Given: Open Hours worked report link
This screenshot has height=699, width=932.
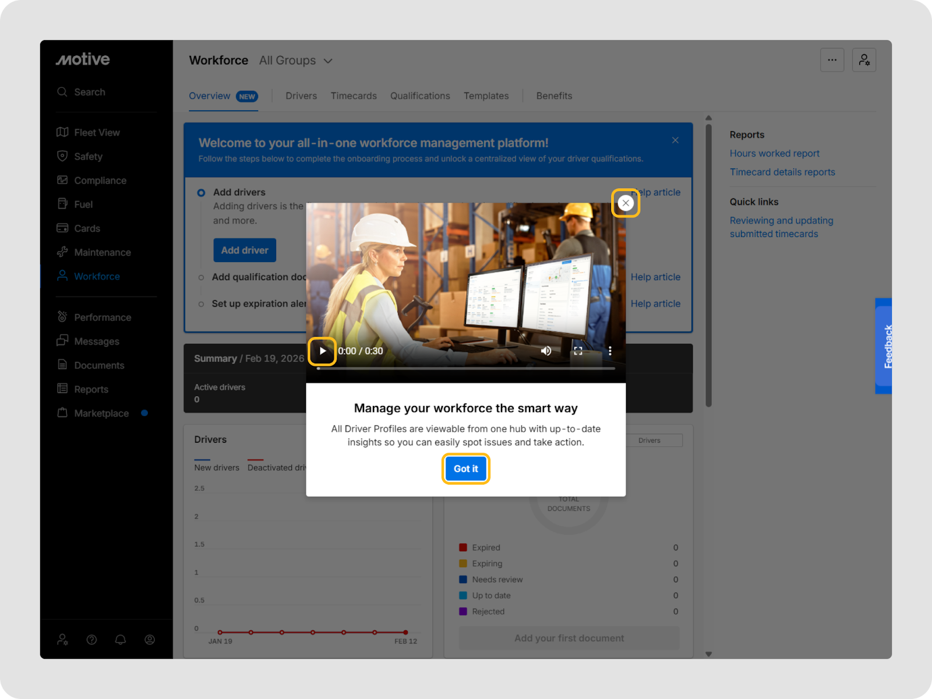Looking at the screenshot, I should 774,154.
